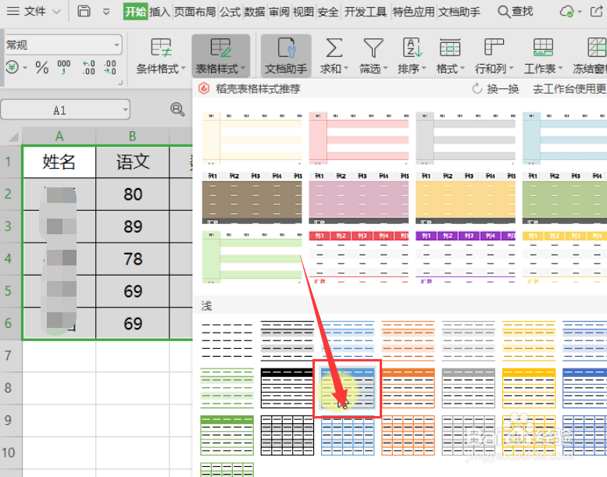607x477 pixels.
Task: Choose the light green banded recommended style
Action: (x=252, y=257)
